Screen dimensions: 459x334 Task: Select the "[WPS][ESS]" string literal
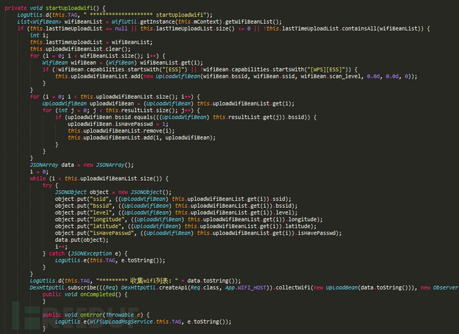pyautogui.click(x=327, y=70)
